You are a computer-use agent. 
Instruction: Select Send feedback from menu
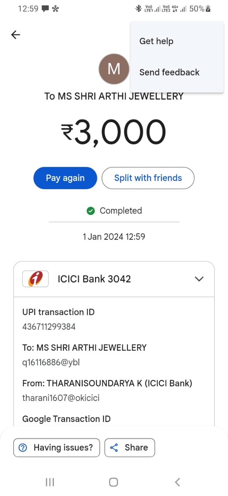(169, 72)
